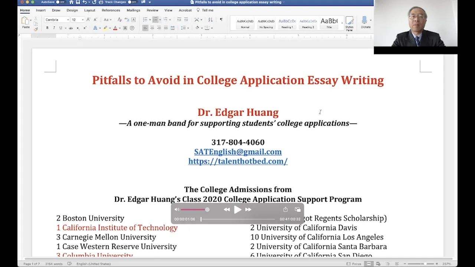Switch to the Review tab

pyautogui.click(x=152, y=10)
